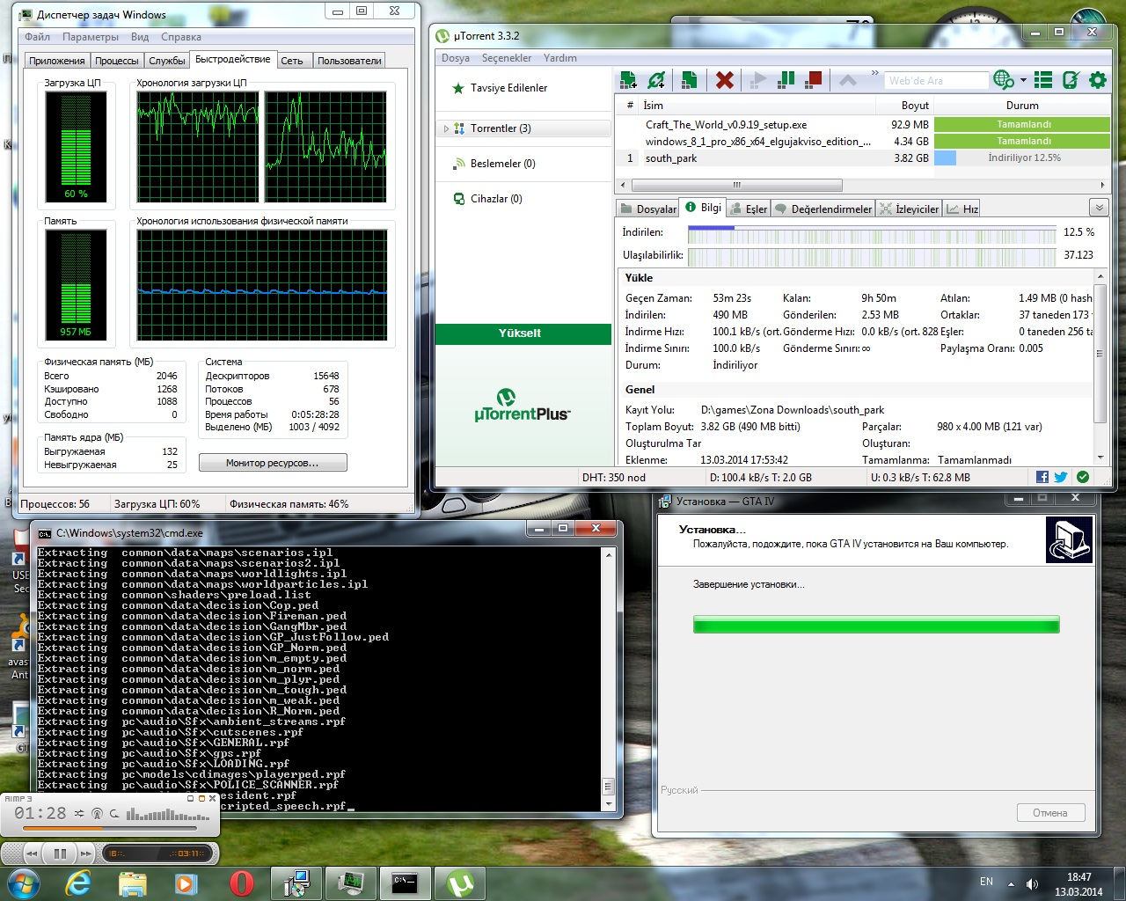Image resolution: width=1126 pixels, height=901 pixels.
Task: Click the red X Remove torrent icon
Action: click(x=725, y=80)
